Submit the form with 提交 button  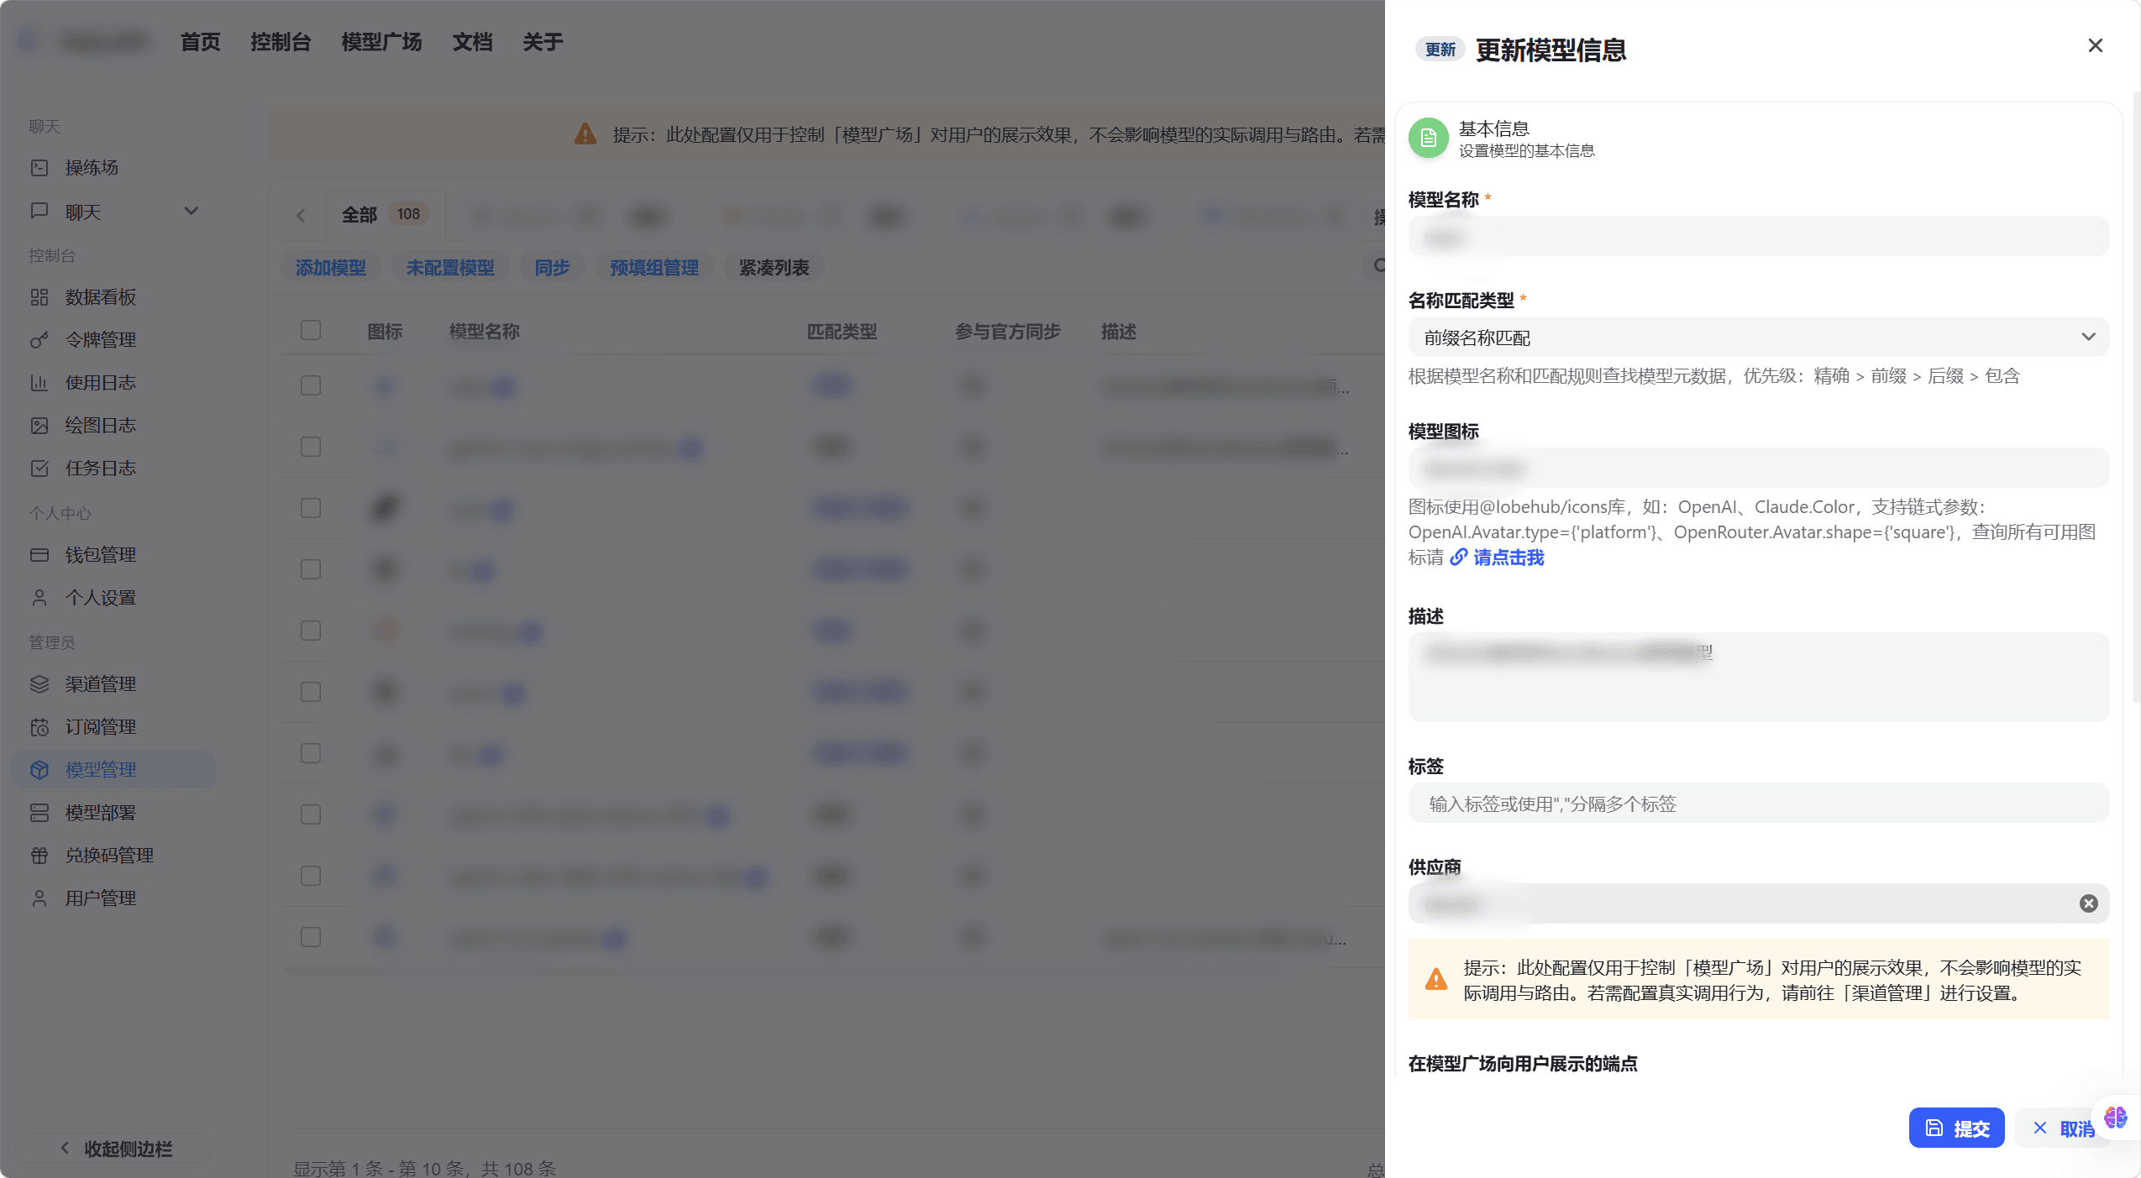click(1956, 1128)
